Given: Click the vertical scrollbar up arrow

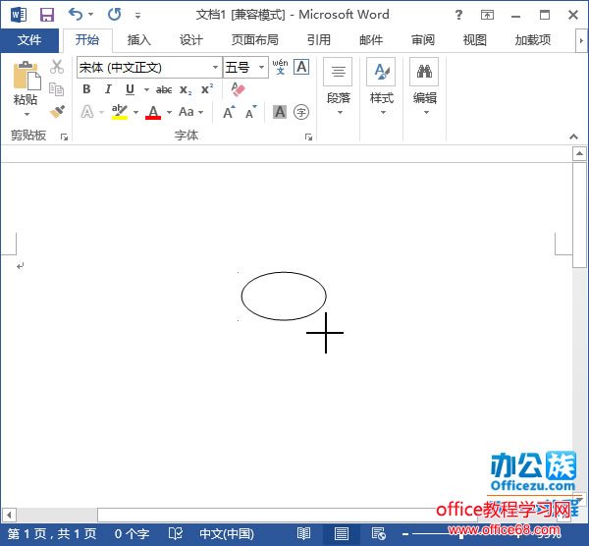Looking at the screenshot, I should pyautogui.click(x=579, y=154).
